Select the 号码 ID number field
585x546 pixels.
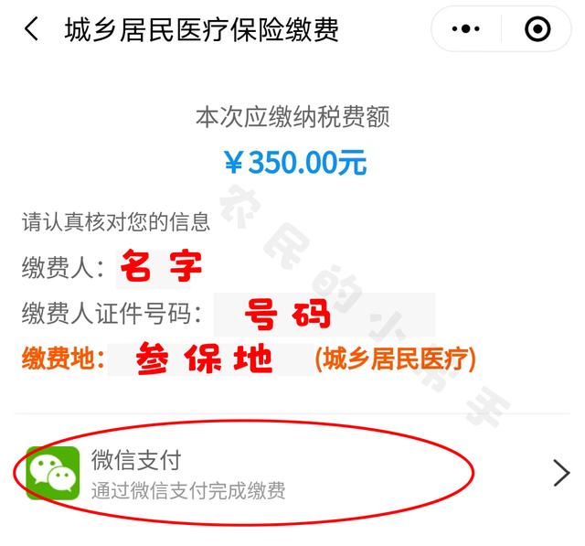pos(324,314)
